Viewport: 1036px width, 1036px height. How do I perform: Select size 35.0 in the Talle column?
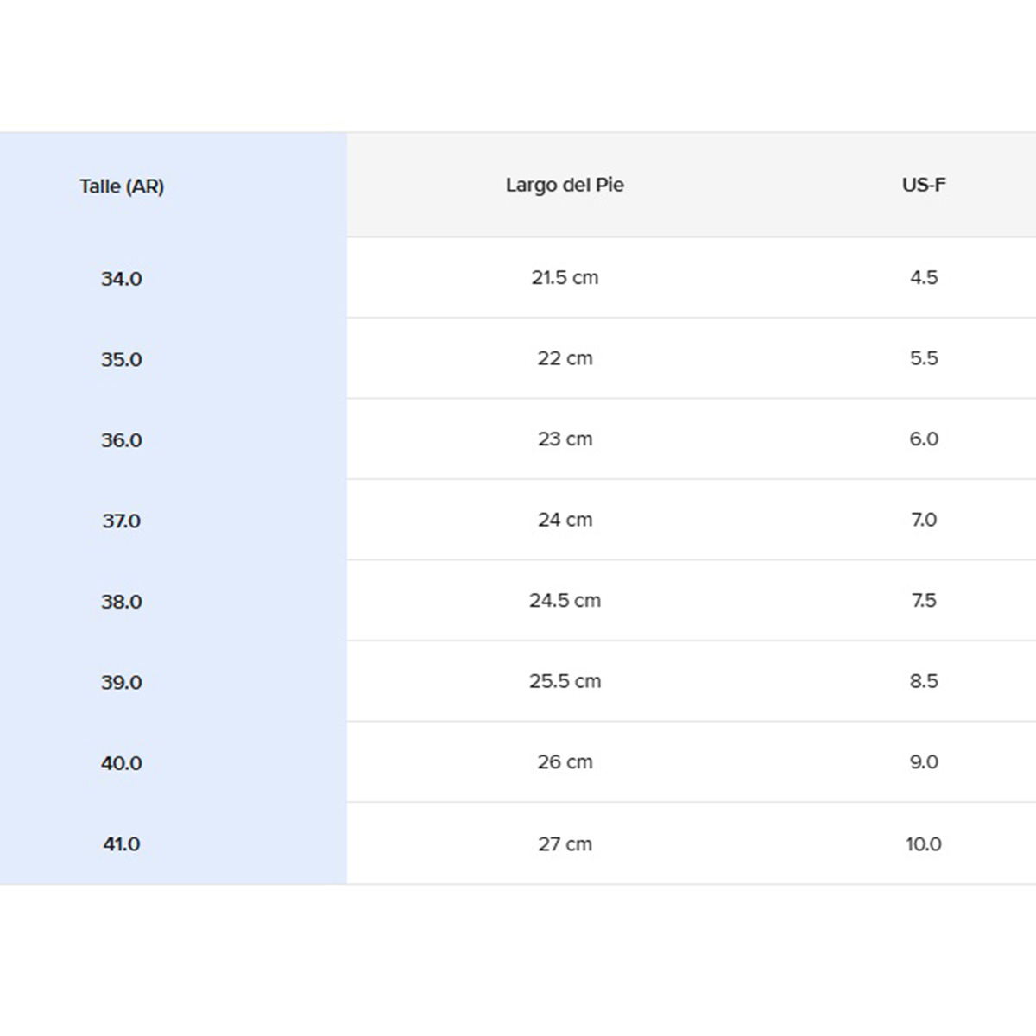pos(122,359)
